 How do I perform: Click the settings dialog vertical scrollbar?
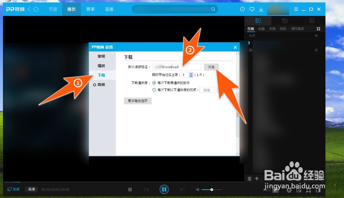click(237, 115)
